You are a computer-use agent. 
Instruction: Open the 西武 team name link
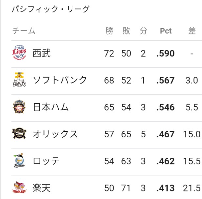pos(42,53)
